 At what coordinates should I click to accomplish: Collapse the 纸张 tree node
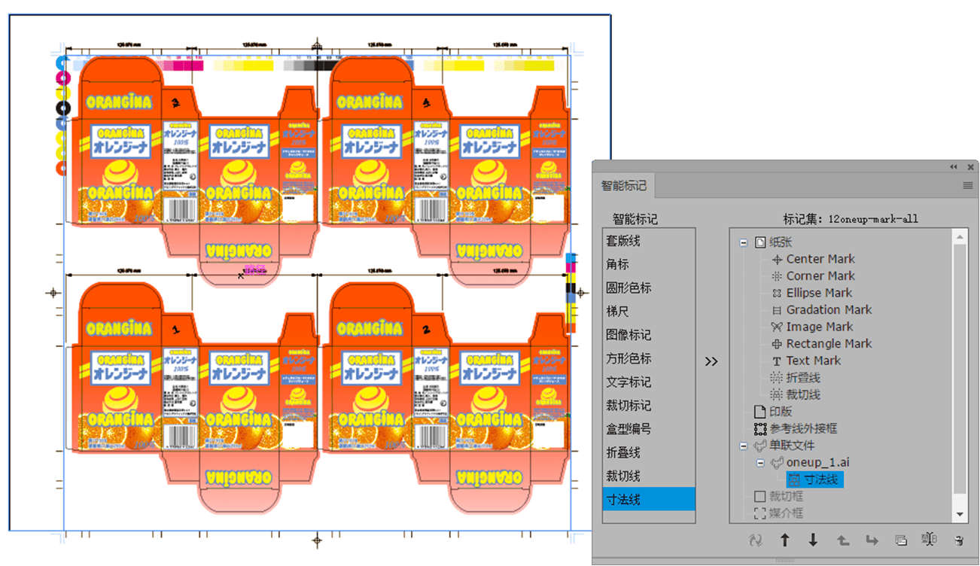744,242
